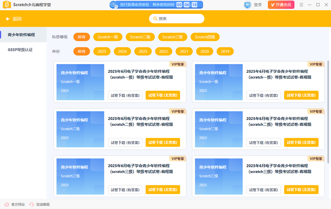Click the 官方网站 link text
The image size is (331, 209).
18,205
